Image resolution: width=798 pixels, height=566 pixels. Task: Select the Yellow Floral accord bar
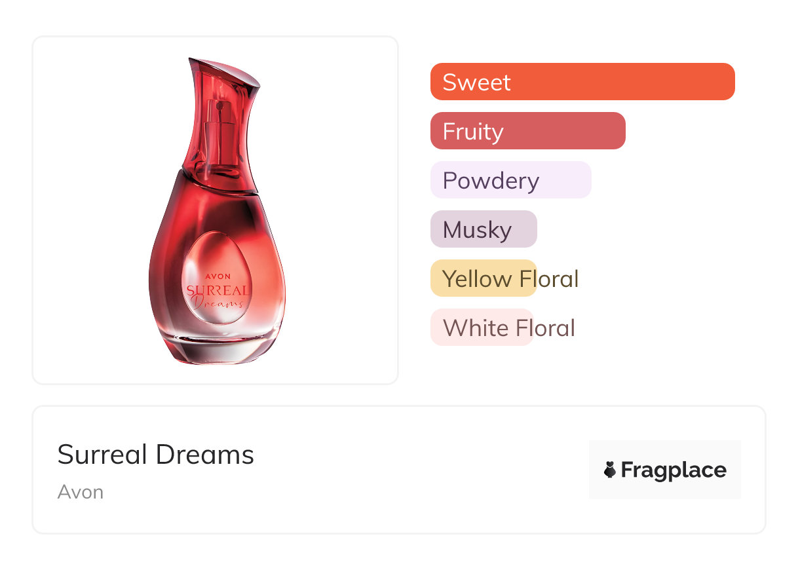[x=484, y=278]
